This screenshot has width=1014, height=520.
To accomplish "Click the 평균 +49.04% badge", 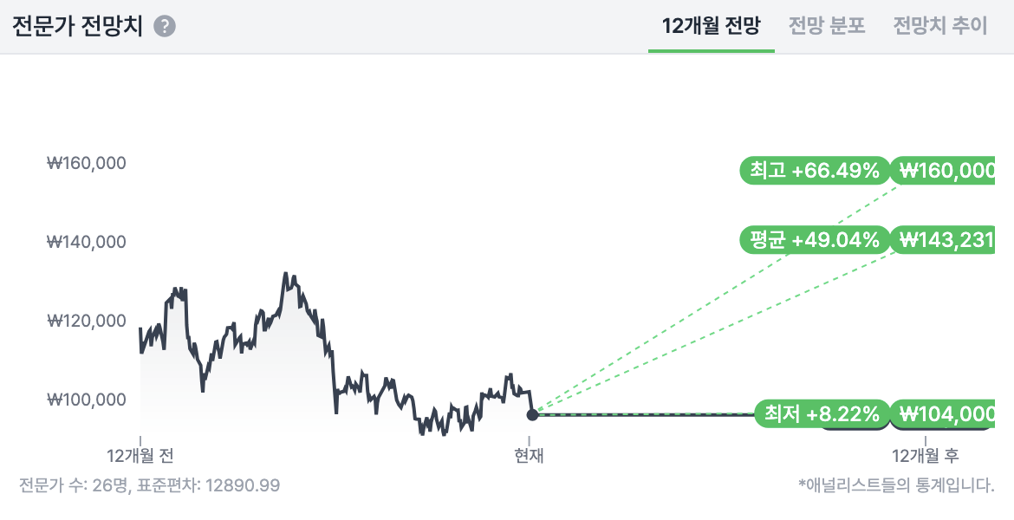I will pyautogui.click(x=815, y=239).
